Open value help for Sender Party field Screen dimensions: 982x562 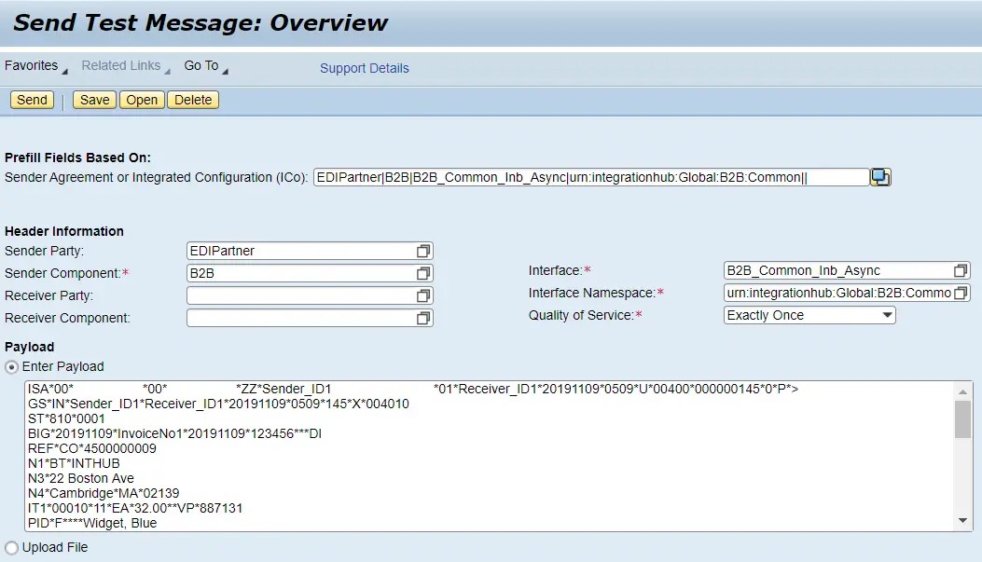tap(423, 250)
